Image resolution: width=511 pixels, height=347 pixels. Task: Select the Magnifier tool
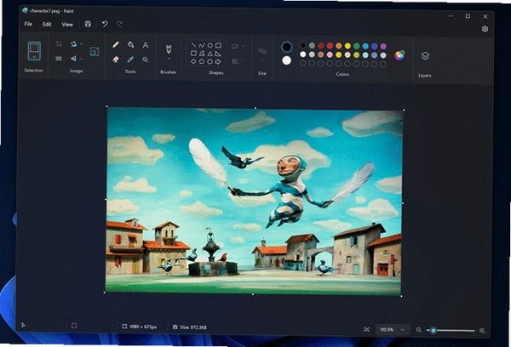coord(146,60)
